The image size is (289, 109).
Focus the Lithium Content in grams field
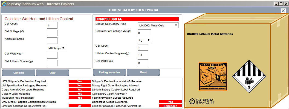[143, 55]
